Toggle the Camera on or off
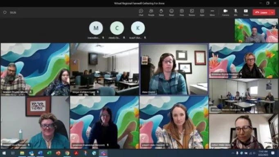 (x=225, y=12)
